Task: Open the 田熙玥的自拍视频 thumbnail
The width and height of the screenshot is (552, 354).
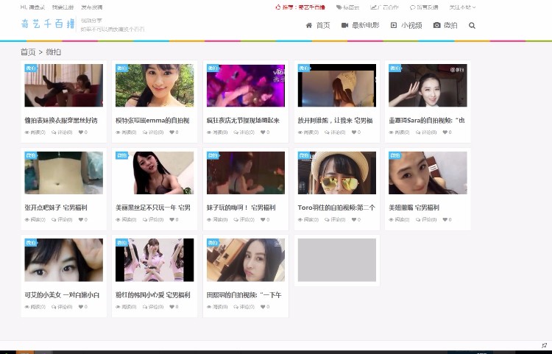Action: [x=246, y=260]
